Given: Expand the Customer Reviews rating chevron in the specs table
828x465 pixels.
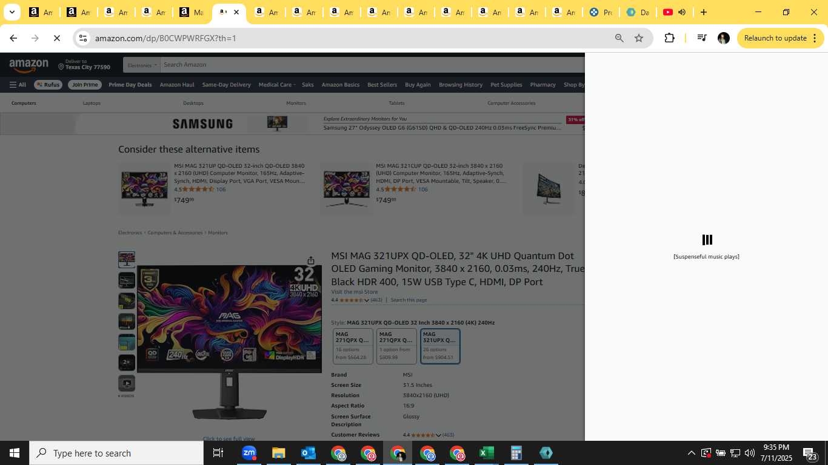Looking at the screenshot, I should coord(438,435).
